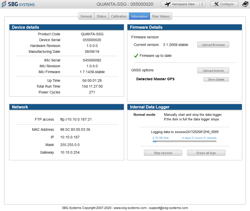Click the Up Time value 0d 00:01:28
This screenshot has height=211, width=250.
[x=92, y=80]
